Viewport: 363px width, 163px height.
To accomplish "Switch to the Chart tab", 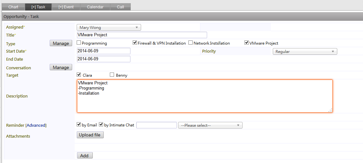I will click(x=13, y=7).
